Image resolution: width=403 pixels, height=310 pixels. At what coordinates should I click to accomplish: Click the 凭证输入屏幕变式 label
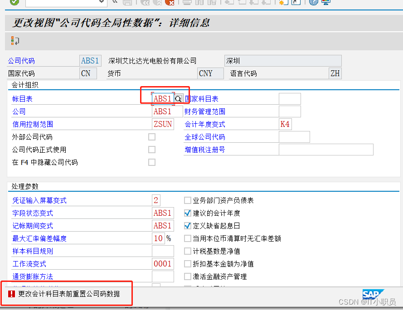(39, 200)
